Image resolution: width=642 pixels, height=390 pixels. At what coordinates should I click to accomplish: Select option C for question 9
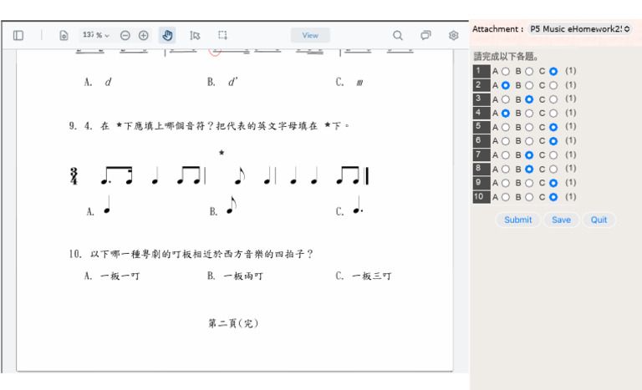point(553,183)
